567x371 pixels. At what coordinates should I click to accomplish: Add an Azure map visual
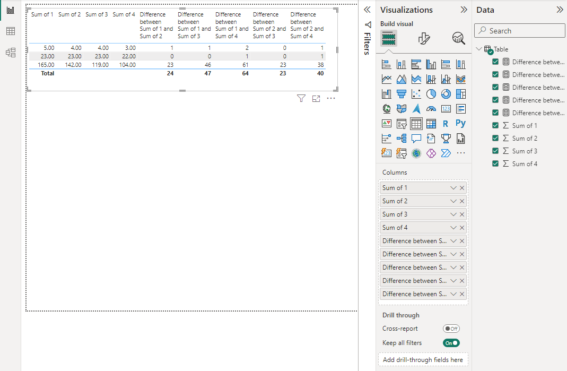coord(416,109)
